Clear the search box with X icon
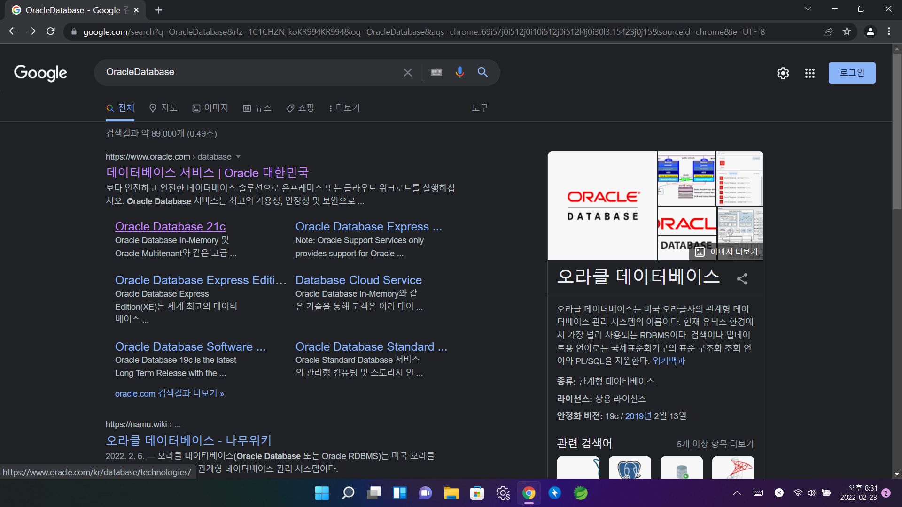 [x=407, y=72]
